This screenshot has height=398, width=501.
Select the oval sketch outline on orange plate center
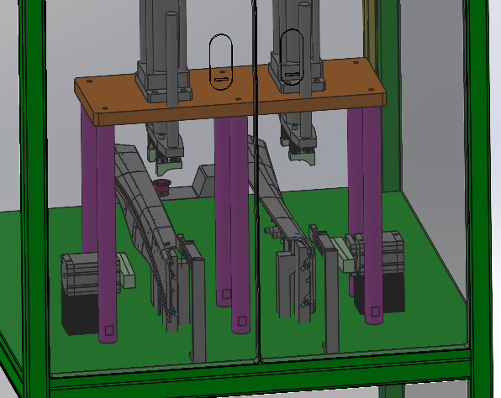coord(221,61)
